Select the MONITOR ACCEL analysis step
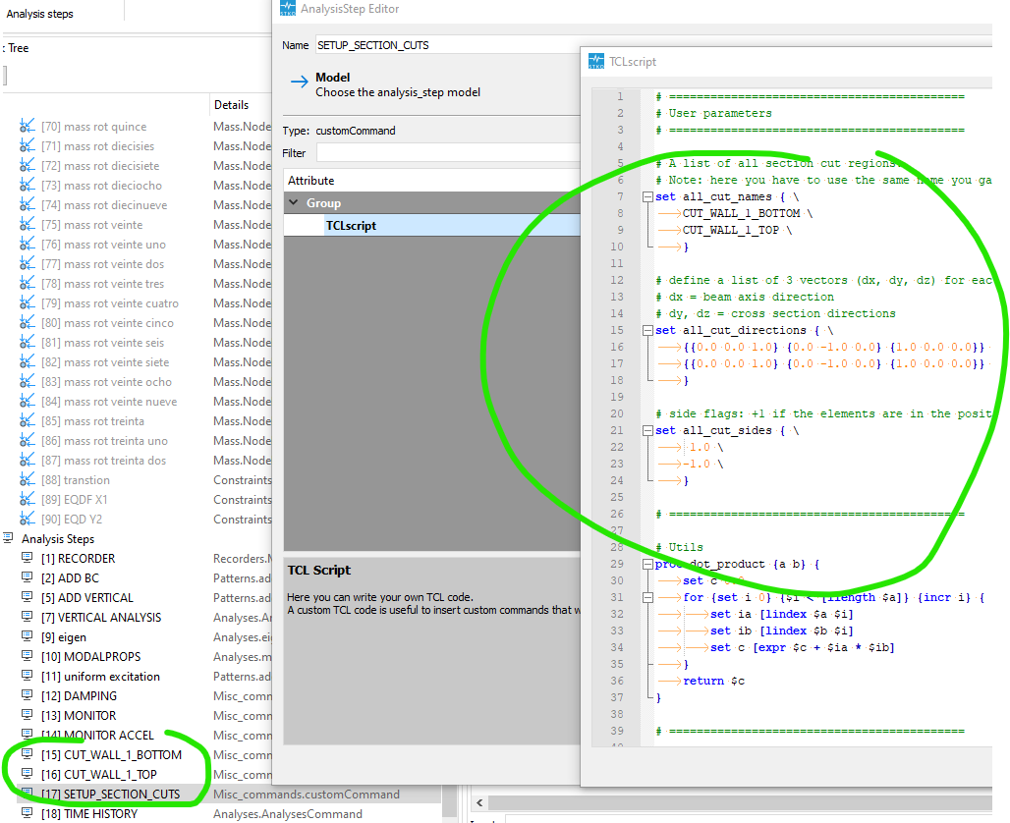 coord(97,735)
